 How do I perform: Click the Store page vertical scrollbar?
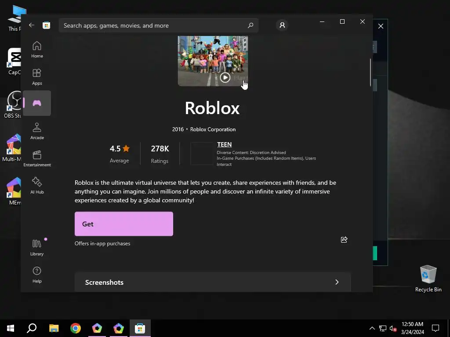pos(370,72)
